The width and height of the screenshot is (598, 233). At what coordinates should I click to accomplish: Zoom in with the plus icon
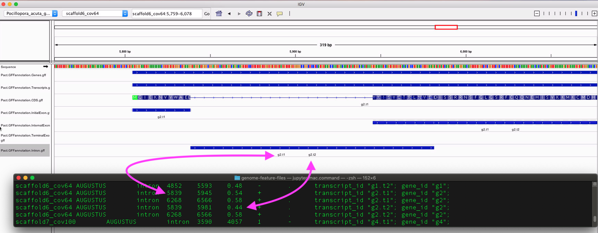594,13
